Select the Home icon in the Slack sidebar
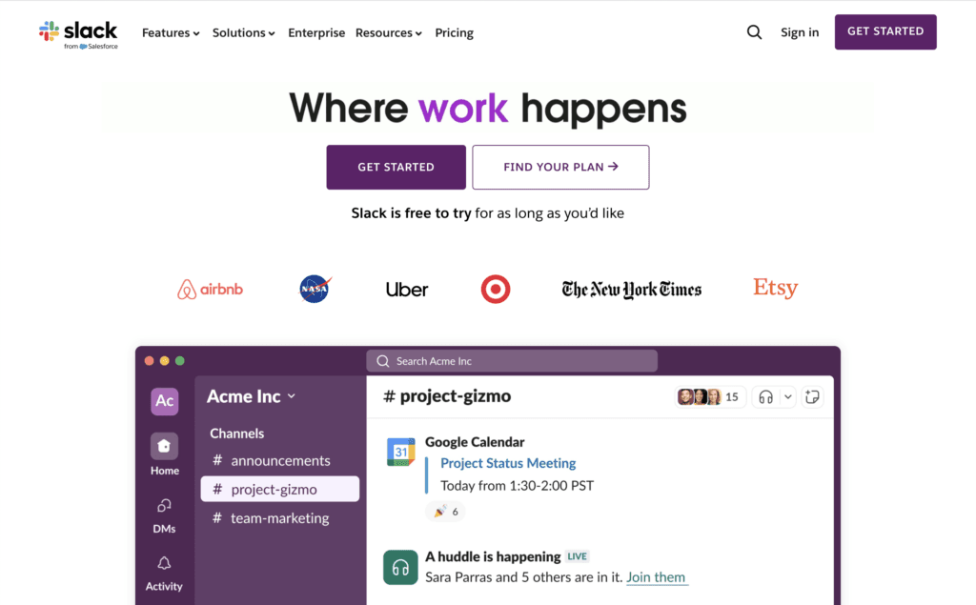 163,446
